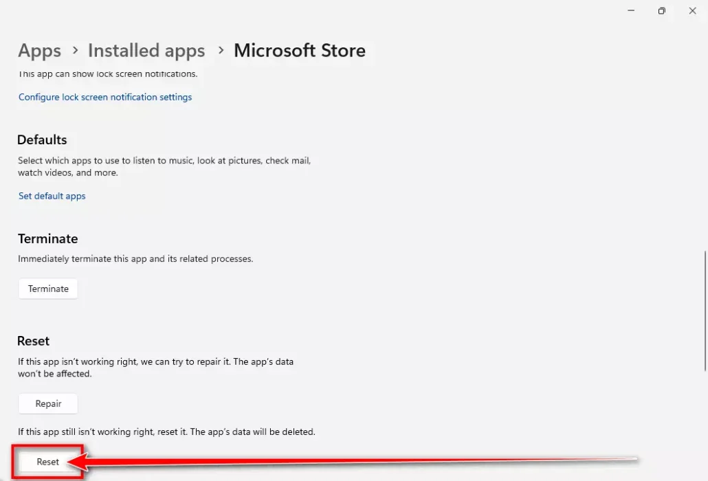Click 'Select which apps to use' description
Screen dimensions: 708x481
[164, 166]
